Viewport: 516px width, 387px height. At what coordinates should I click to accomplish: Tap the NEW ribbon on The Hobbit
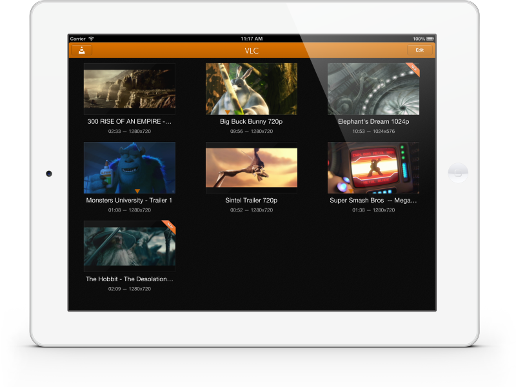coord(170,226)
